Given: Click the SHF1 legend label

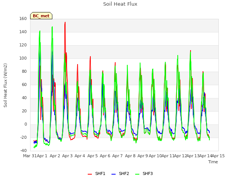Looking at the screenshot, I should (100, 173).
